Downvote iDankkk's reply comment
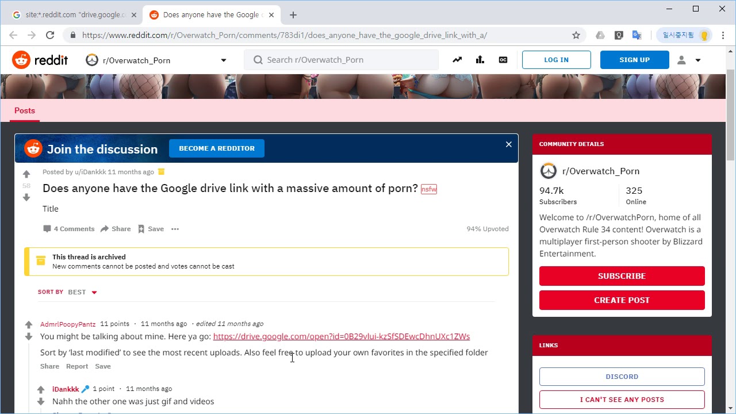The width and height of the screenshot is (736, 414). [41, 401]
